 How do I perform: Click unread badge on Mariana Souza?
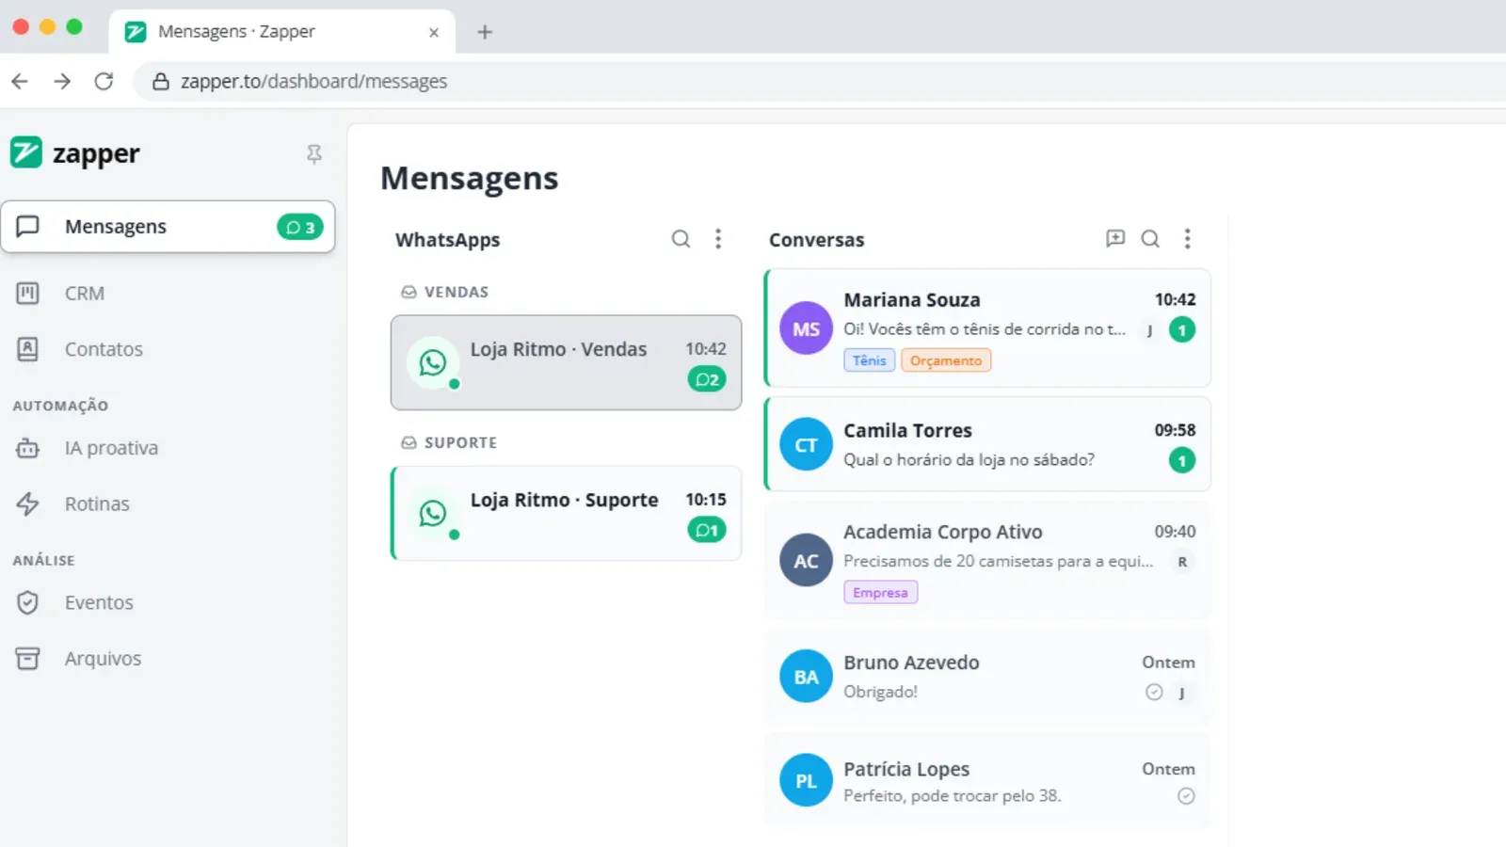coord(1182,330)
